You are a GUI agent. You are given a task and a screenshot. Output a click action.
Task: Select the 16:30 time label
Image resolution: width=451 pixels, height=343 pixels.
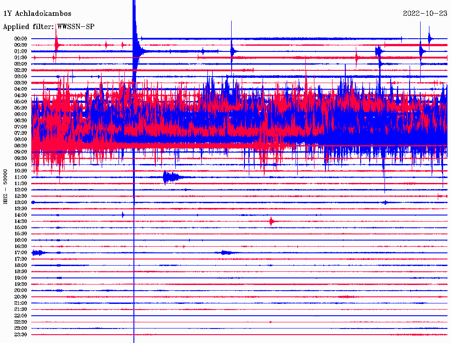(21, 247)
